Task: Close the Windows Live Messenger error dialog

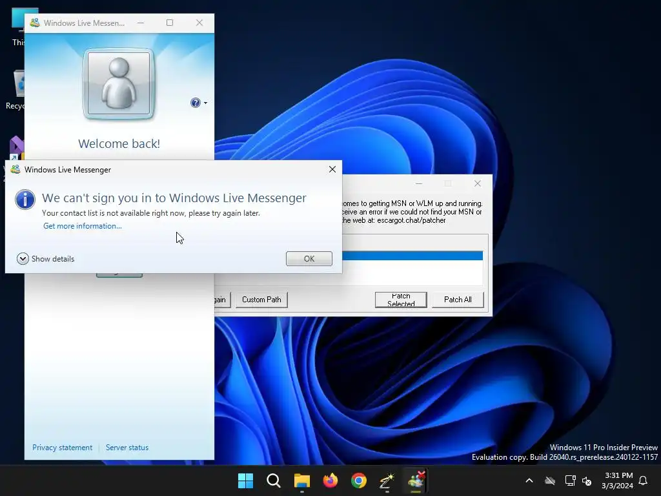Action: 332,169
